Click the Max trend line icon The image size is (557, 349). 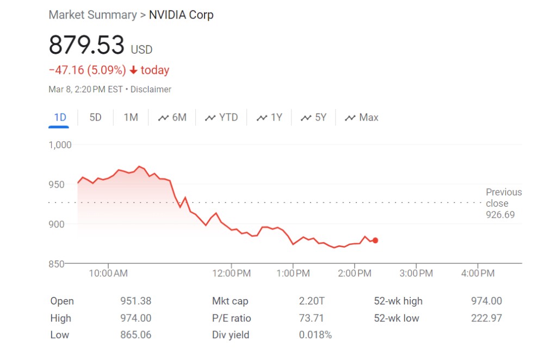tap(350, 118)
